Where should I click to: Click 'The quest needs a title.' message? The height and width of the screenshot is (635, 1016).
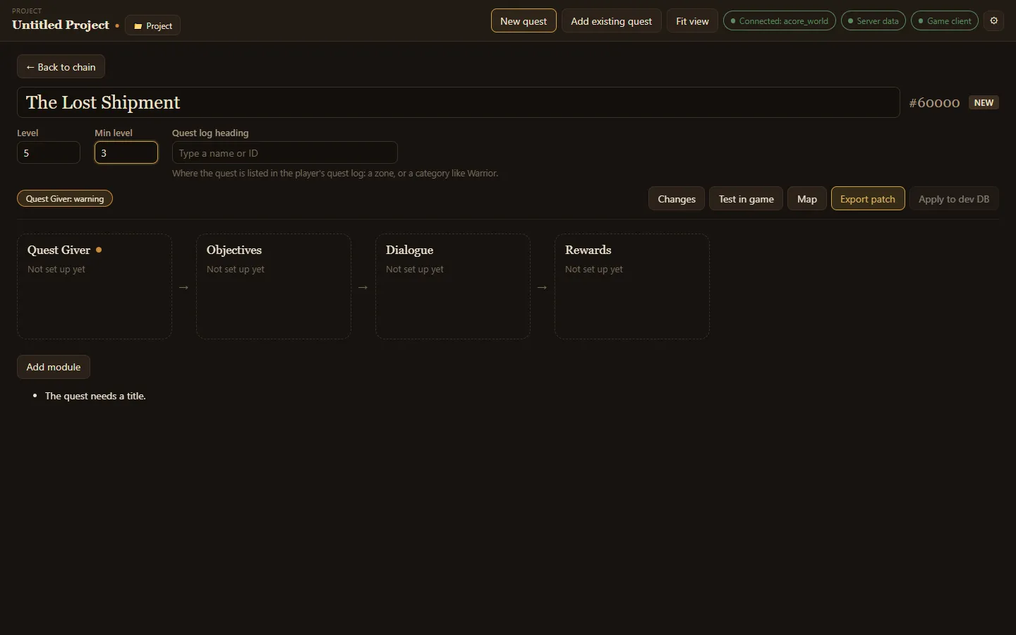coord(95,396)
